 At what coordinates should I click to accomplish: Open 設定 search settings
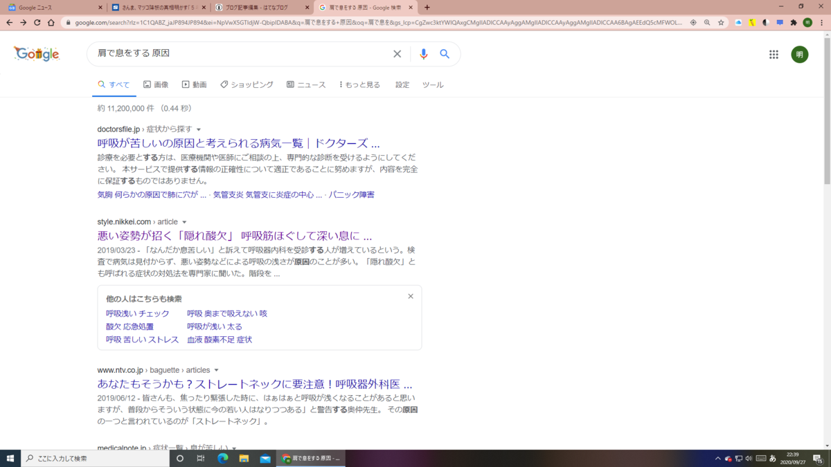coord(402,84)
